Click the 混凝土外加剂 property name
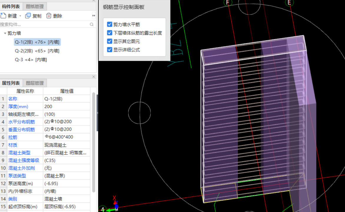The width and height of the screenshot is (345, 212). 21,168
